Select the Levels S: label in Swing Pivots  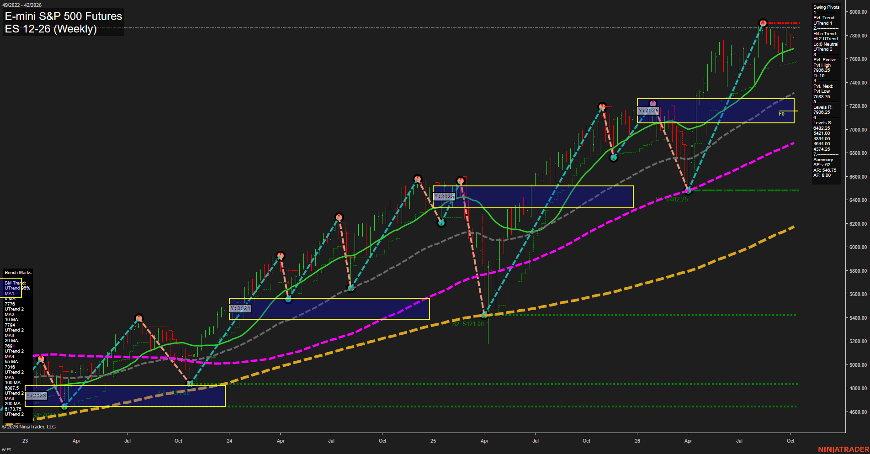point(823,123)
